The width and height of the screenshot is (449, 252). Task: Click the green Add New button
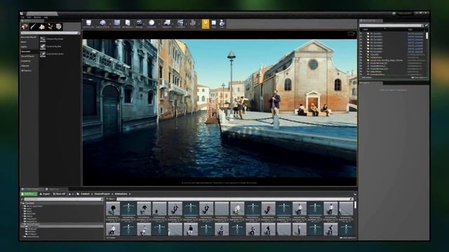point(29,194)
